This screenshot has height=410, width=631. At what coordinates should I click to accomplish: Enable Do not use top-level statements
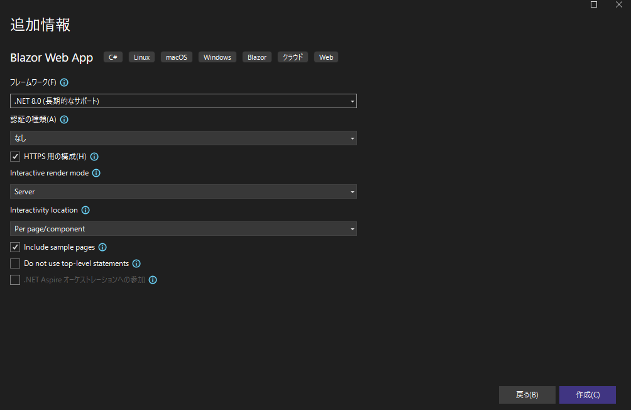[x=15, y=263]
